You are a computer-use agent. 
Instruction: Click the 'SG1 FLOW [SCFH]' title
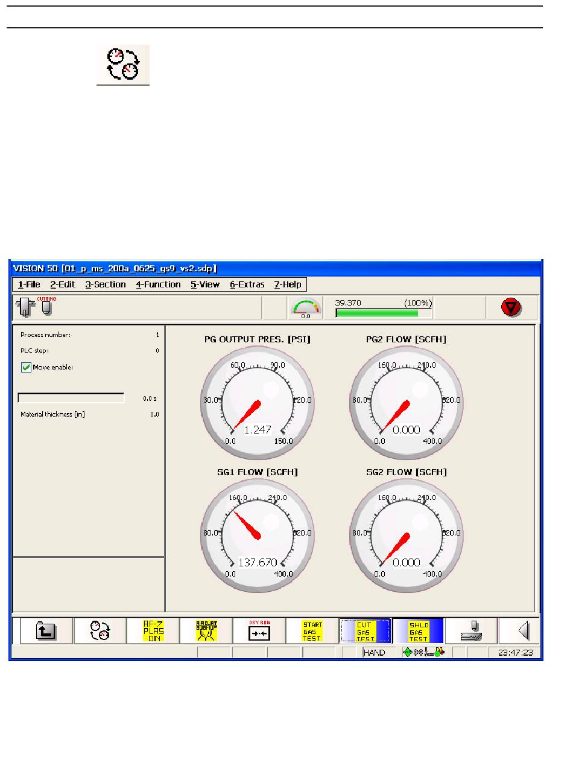(x=258, y=472)
